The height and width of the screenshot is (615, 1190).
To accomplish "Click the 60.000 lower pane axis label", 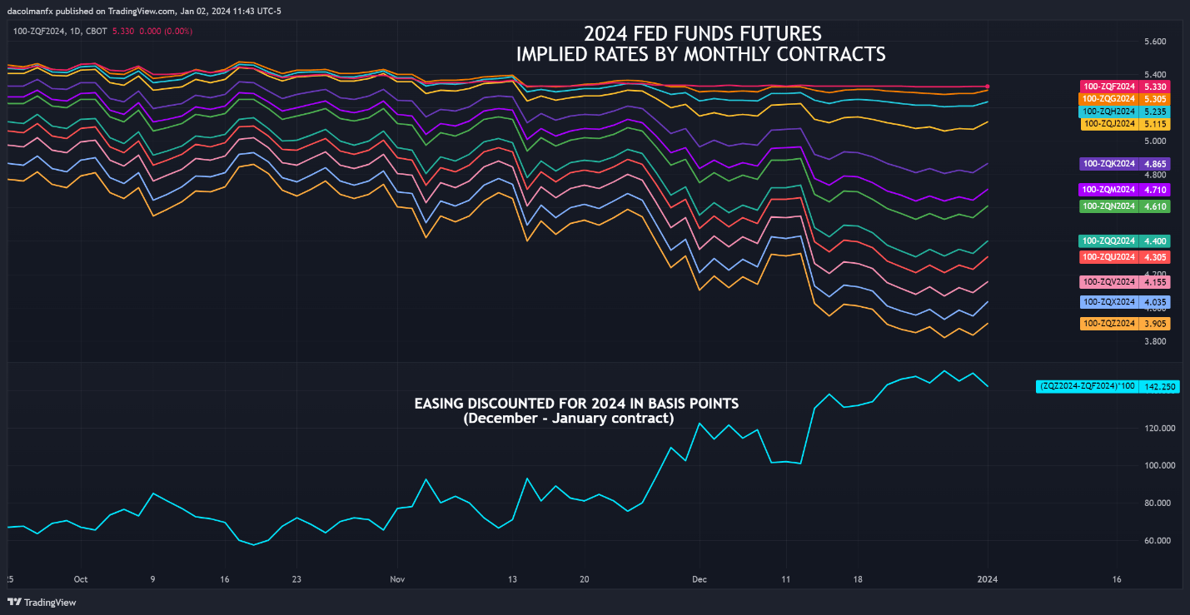I will [x=1156, y=540].
